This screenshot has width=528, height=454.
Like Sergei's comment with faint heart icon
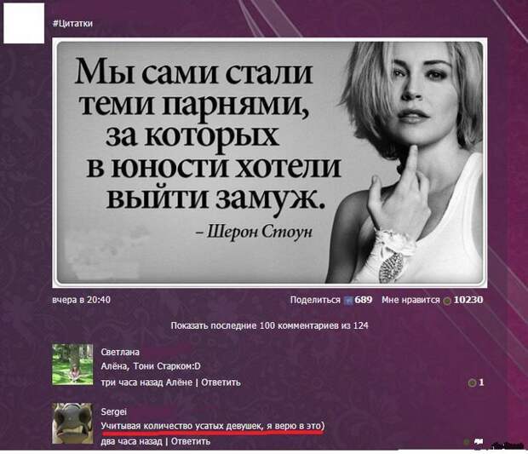pos(467,441)
